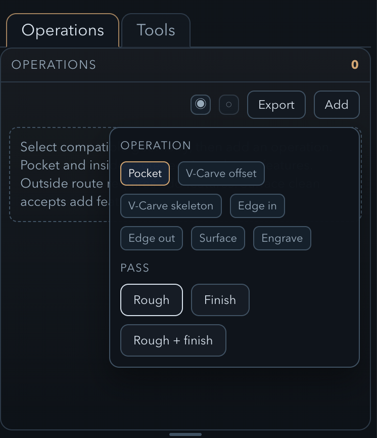Pick the V-Carve skeleton operation
The width and height of the screenshot is (377, 438).
171,206
